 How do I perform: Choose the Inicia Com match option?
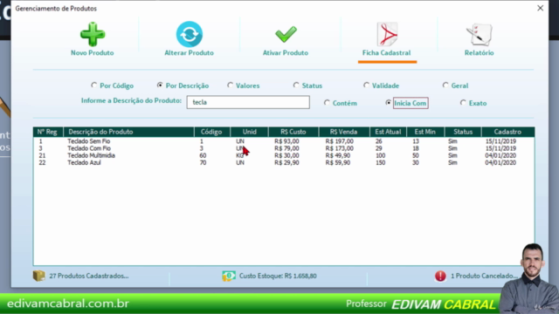pos(388,103)
